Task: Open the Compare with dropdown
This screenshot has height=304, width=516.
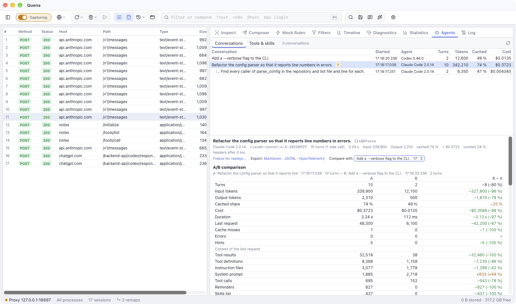Action: [389, 158]
